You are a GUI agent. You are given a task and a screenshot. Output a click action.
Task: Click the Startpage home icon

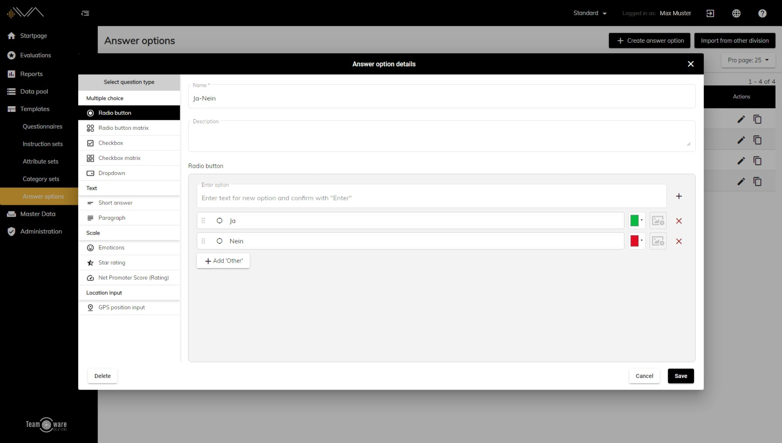[11, 36]
